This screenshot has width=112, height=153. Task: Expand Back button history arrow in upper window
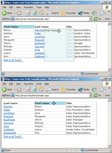[14, 13]
